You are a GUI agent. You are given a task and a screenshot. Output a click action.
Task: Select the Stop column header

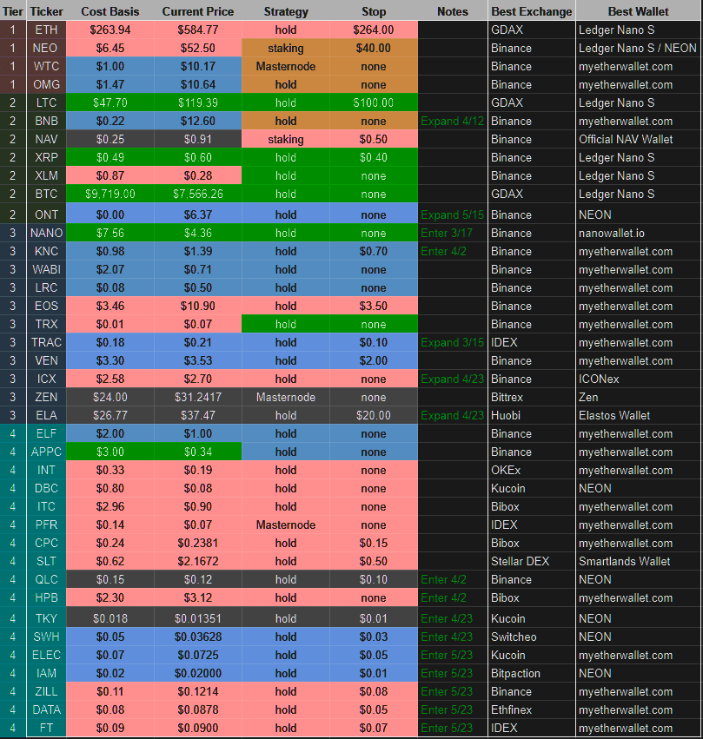click(x=374, y=11)
